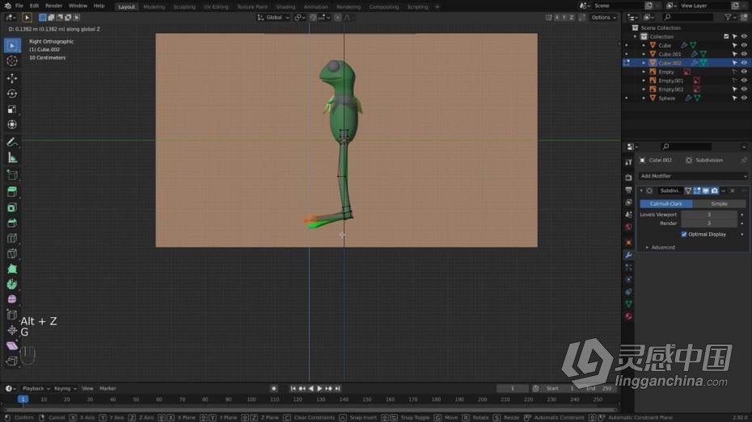Toggle the snapping magnet button
The width and height of the screenshot is (752, 422).
coord(313,17)
